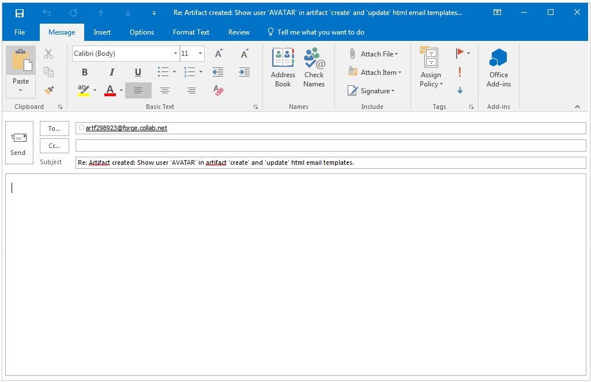Toggle Bold formatting
591x382 pixels.
point(85,72)
